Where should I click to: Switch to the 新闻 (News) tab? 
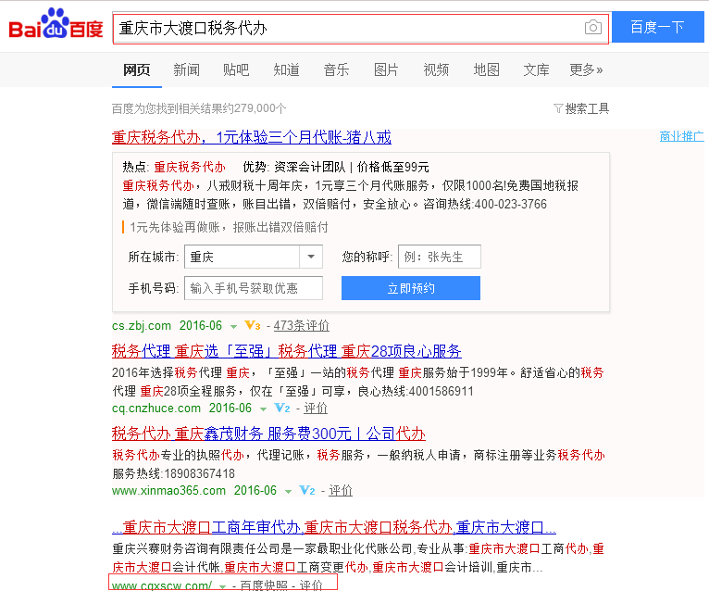186,70
